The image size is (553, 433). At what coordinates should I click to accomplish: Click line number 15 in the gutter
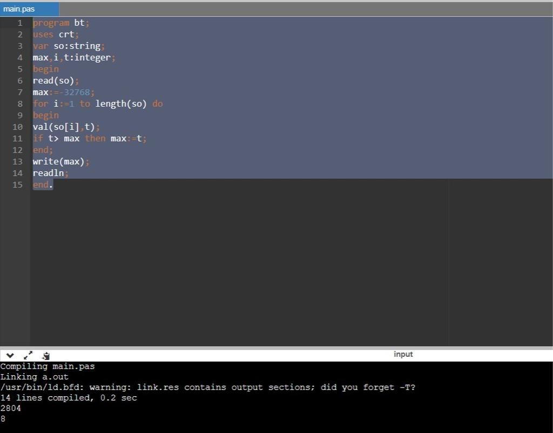coord(18,185)
